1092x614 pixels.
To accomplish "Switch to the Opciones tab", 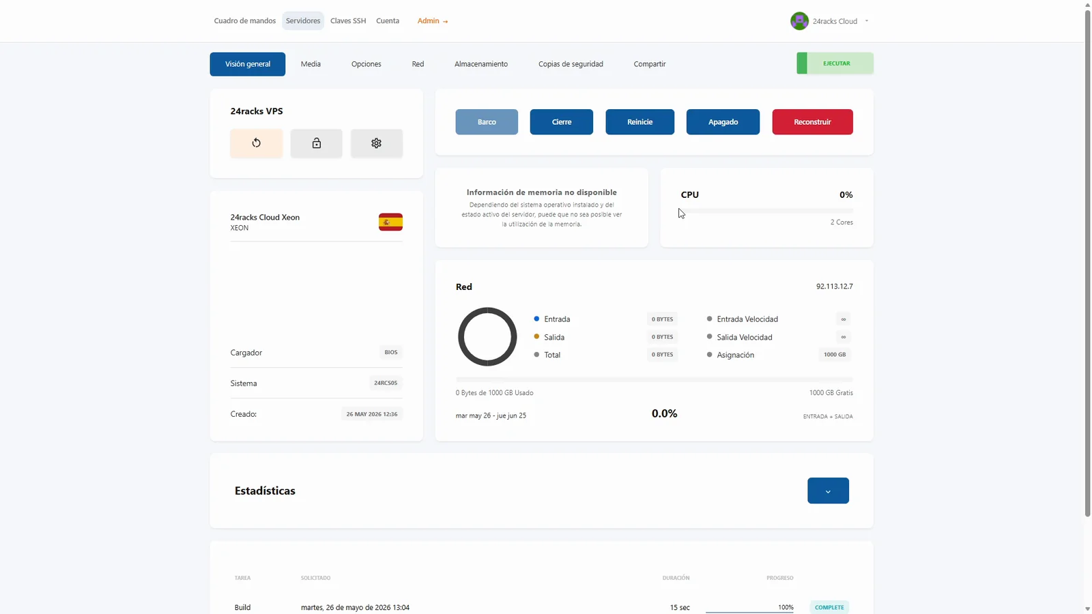I will (x=367, y=64).
